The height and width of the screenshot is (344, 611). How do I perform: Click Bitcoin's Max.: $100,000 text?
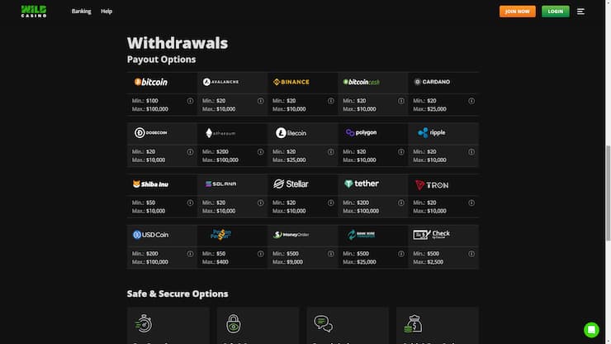pos(150,109)
